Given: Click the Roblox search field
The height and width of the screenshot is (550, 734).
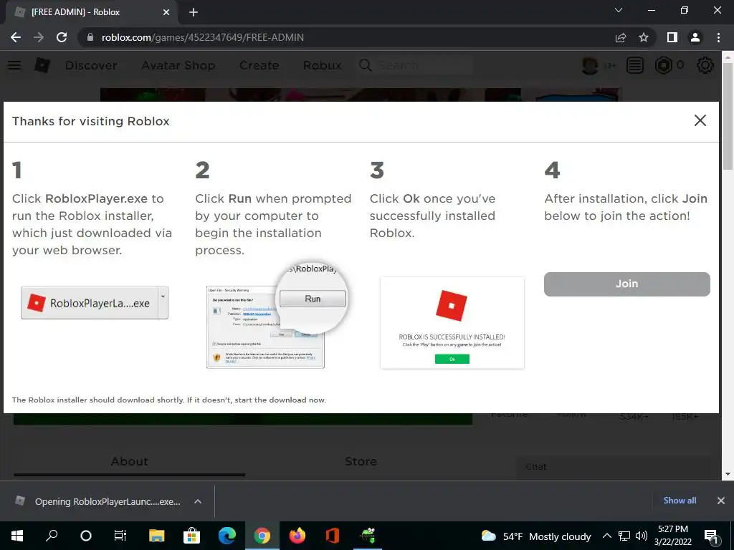Looking at the screenshot, I should pos(415,65).
